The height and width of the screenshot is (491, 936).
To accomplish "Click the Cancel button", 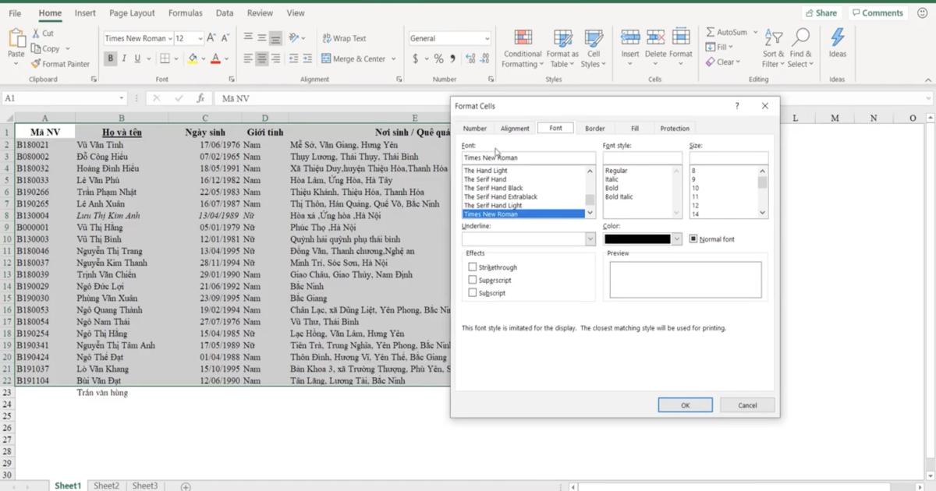I will pos(747,405).
